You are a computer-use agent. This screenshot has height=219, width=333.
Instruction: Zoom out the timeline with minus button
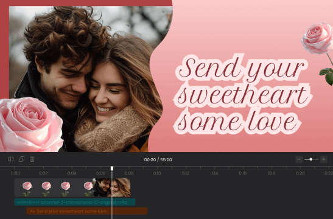click(299, 159)
